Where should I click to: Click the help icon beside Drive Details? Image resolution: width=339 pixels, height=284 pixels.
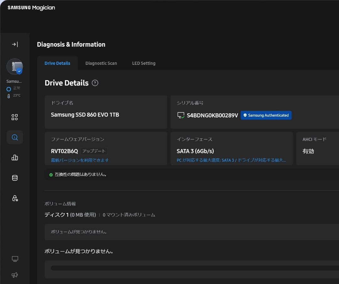click(95, 83)
